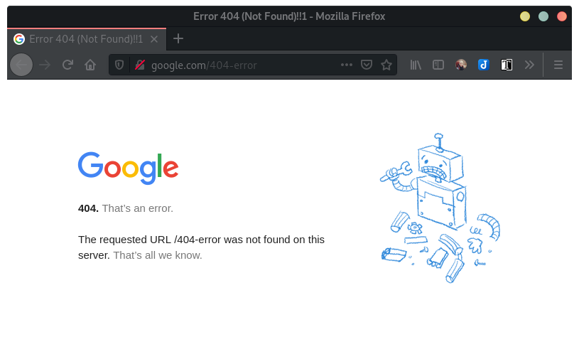
Task: Click the round avatar extension icon
Action: click(461, 65)
